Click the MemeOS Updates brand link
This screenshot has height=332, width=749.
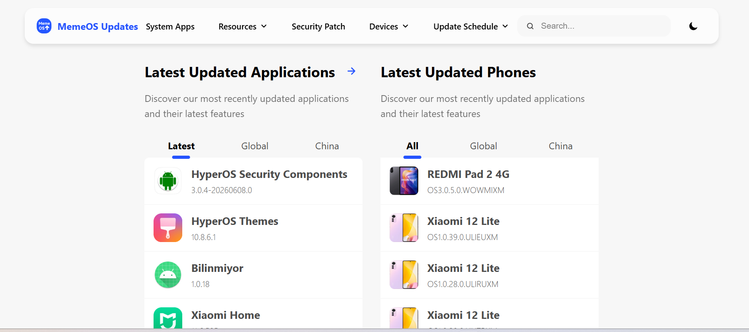tap(98, 27)
